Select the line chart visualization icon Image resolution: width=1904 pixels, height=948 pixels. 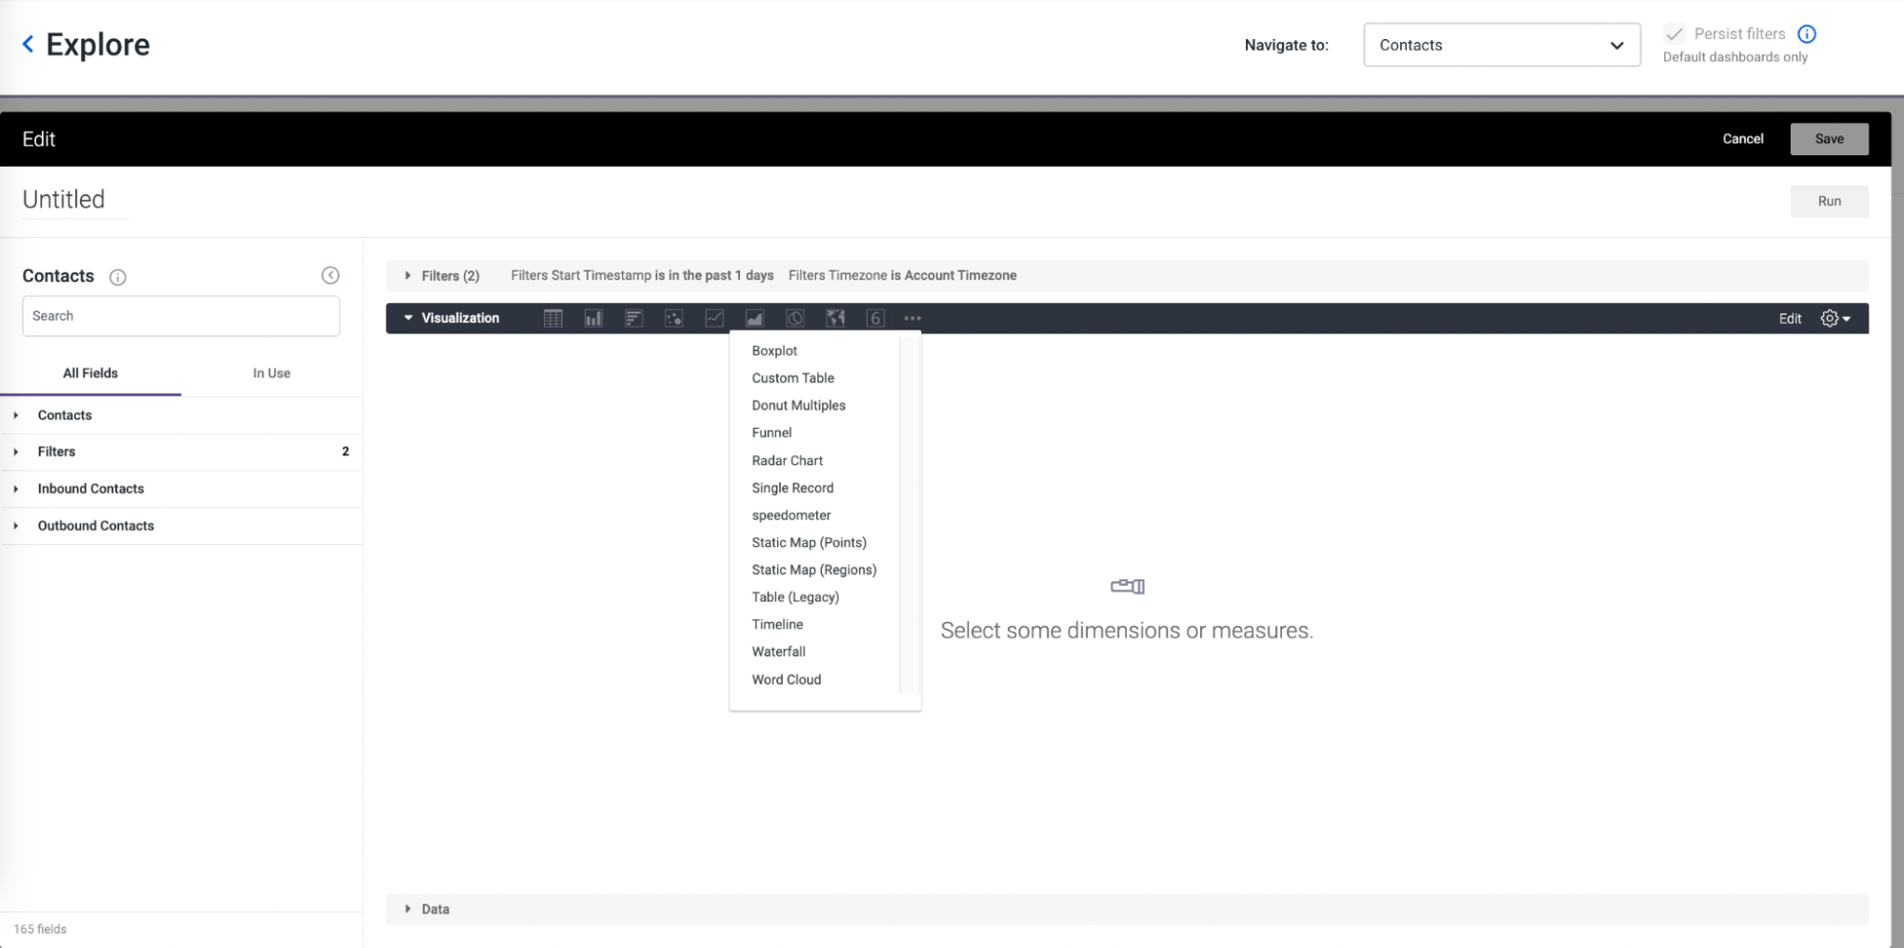pyautogui.click(x=714, y=318)
